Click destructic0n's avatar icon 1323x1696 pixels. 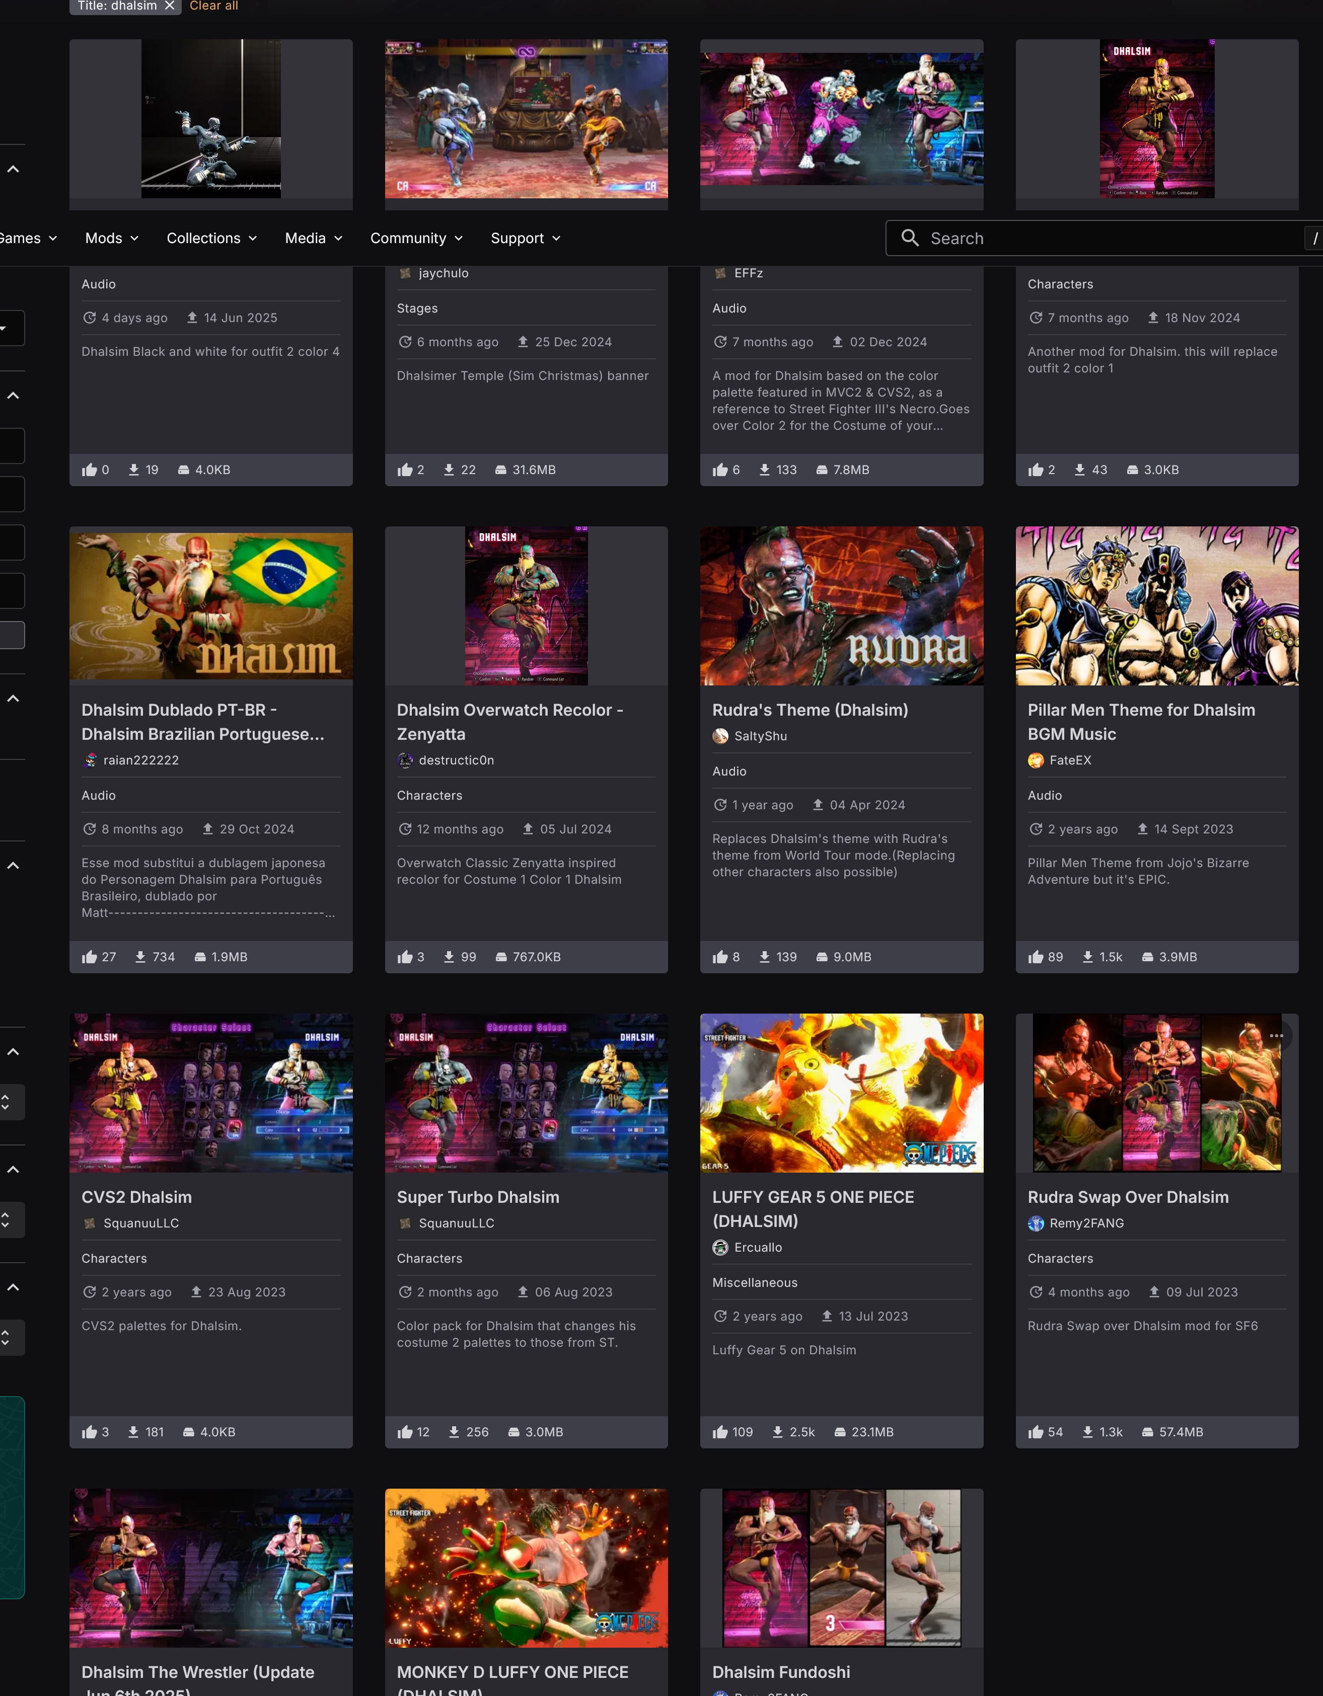[x=405, y=760]
